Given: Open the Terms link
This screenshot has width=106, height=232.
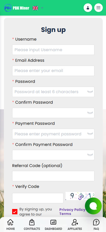Looking at the screenshot, I should coord(65,214).
